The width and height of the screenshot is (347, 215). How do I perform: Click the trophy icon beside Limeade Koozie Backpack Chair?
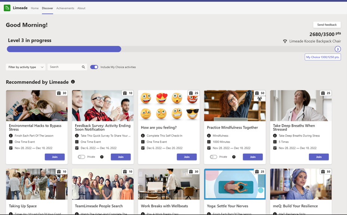tap(285, 41)
